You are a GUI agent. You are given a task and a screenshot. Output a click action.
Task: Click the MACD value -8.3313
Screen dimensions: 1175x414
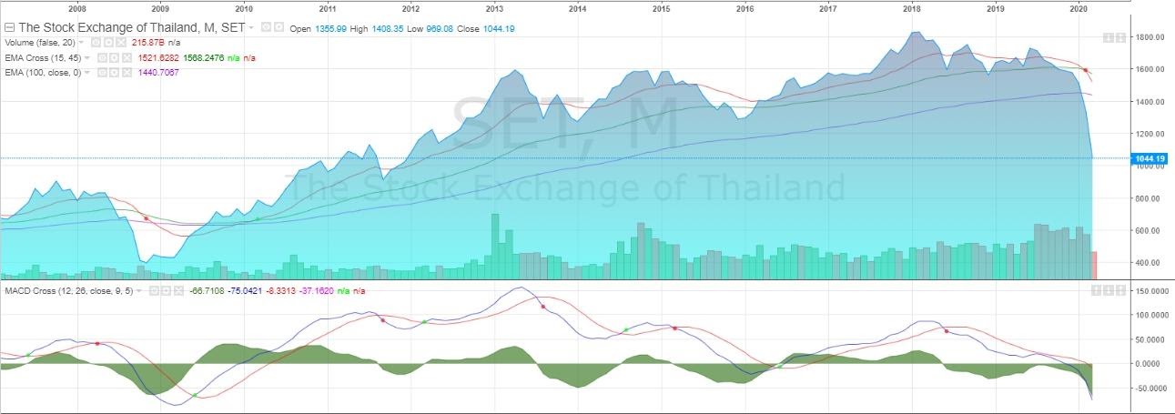pos(281,290)
